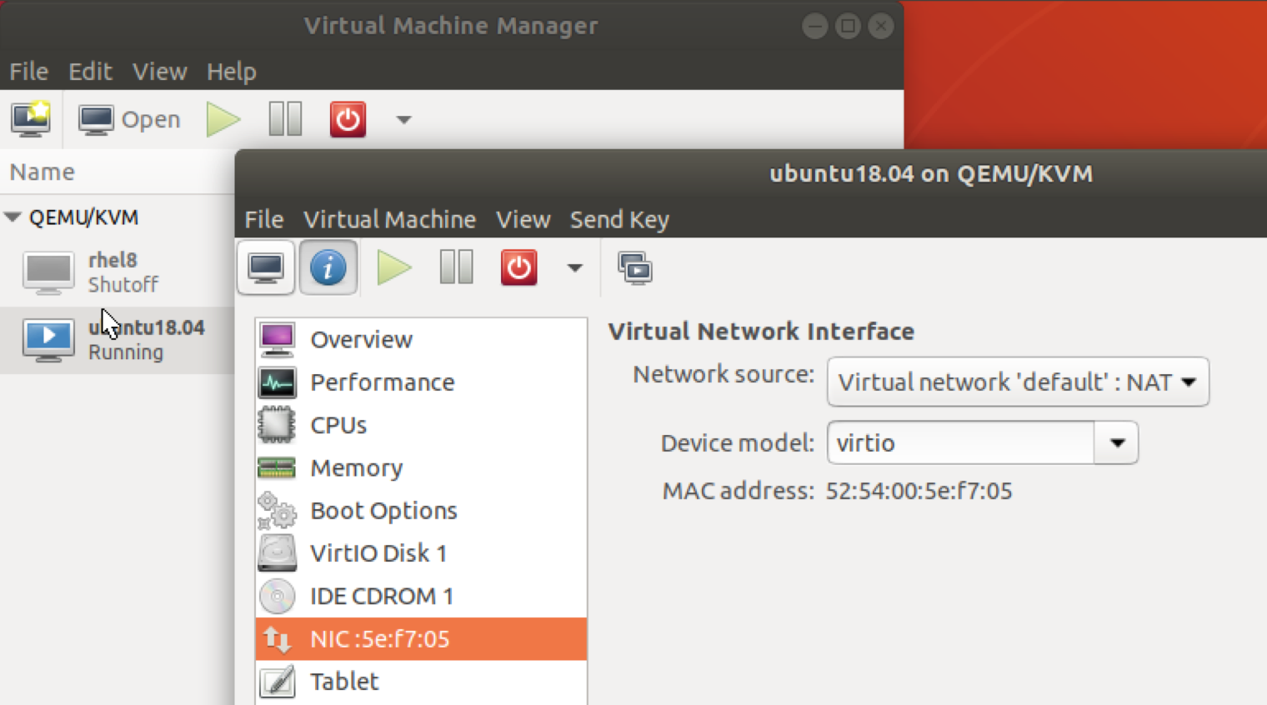1267x705 pixels.
Task: Select Overview in hardware list
Action: (x=421, y=339)
